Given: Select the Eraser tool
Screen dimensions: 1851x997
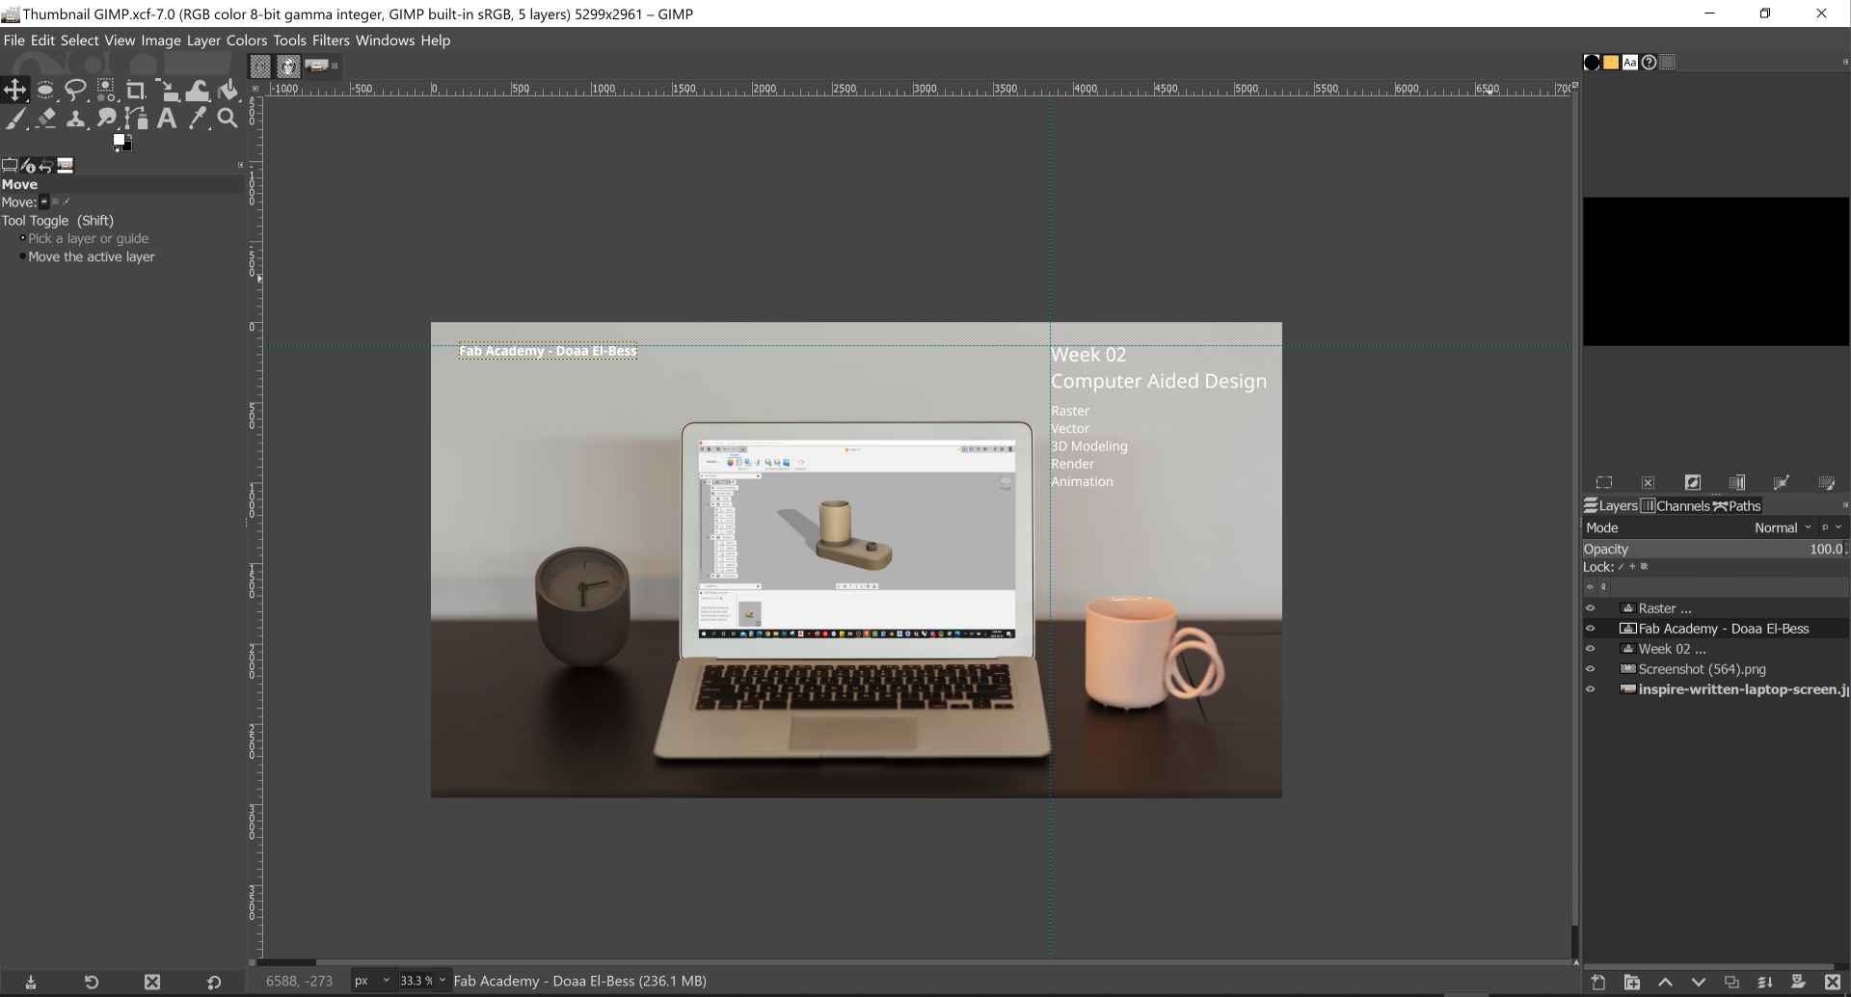Looking at the screenshot, I should tap(45, 119).
